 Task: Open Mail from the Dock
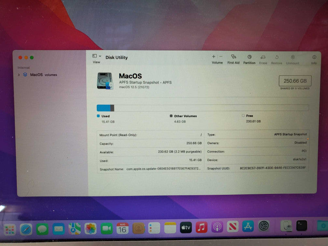click(x=58, y=229)
